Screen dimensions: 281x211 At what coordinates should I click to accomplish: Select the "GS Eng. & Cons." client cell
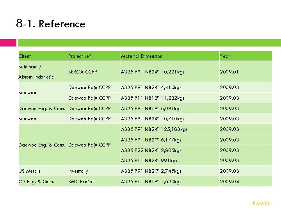click(x=36, y=182)
